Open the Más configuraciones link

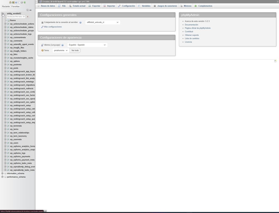[x=53, y=27]
